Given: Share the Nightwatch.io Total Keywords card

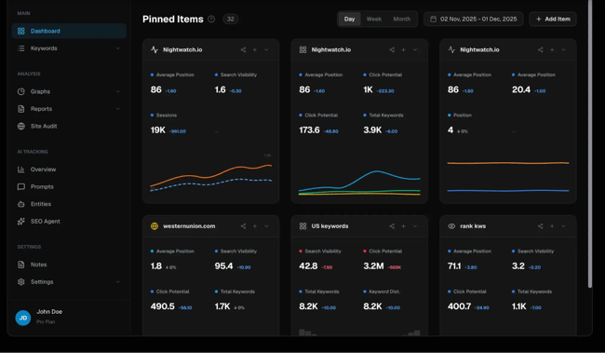Looking at the screenshot, I should pyautogui.click(x=392, y=49).
